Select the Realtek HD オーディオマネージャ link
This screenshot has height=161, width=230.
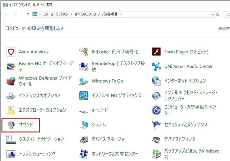[x=46, y=66]
